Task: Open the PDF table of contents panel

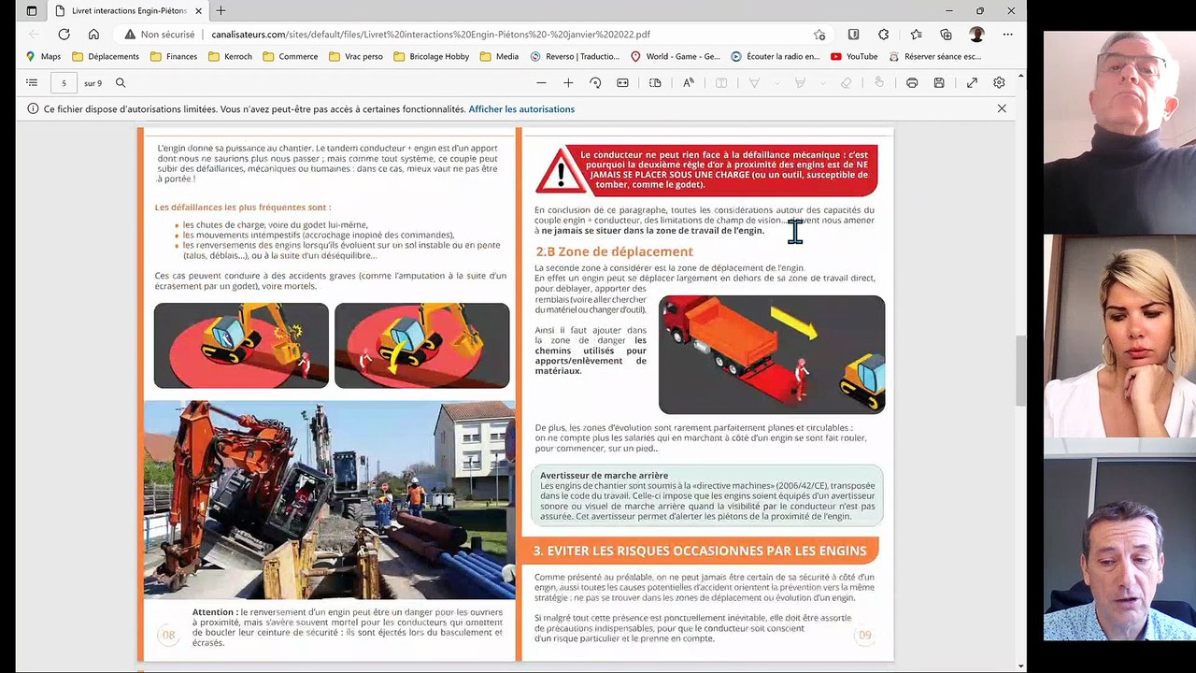Action: click(32, 83)
